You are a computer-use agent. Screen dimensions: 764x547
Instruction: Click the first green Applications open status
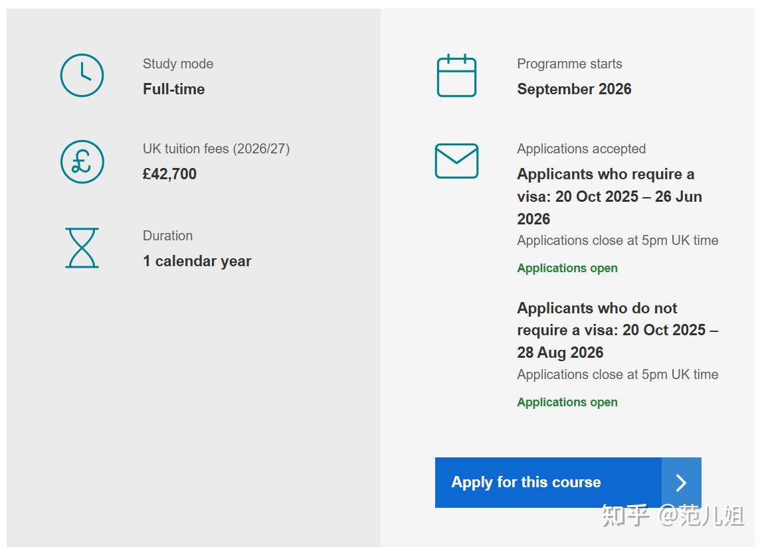[x=567, y=268]
